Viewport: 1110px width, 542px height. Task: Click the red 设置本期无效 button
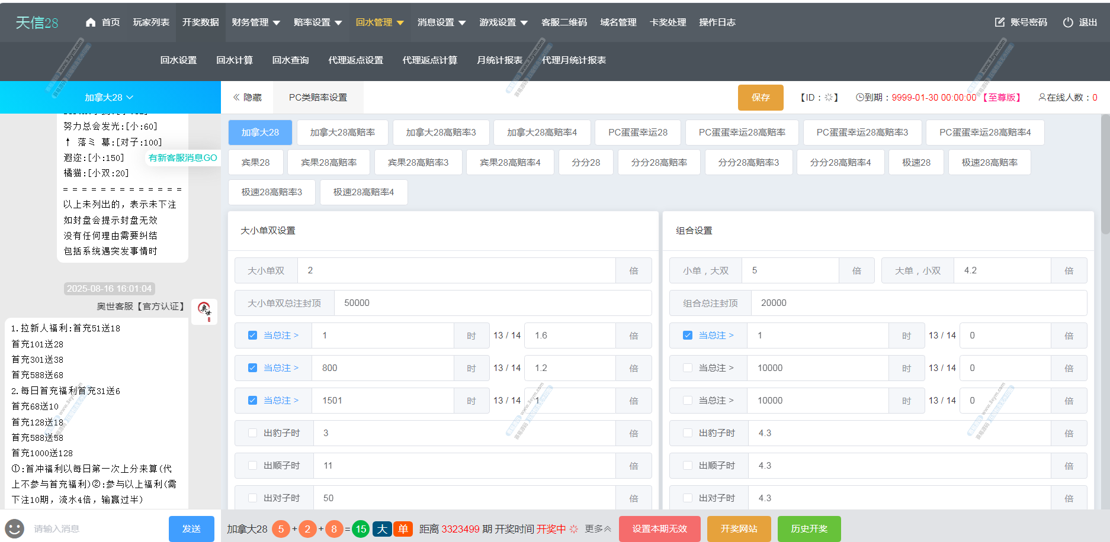(x=659, y=529)
